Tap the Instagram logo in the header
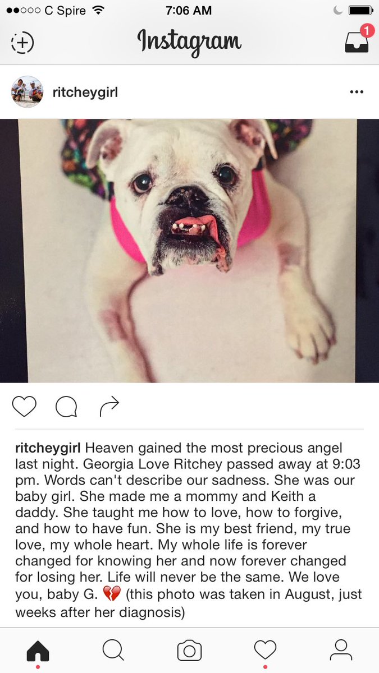The height and width of the screenshot is (673, 379). point(189,42)
